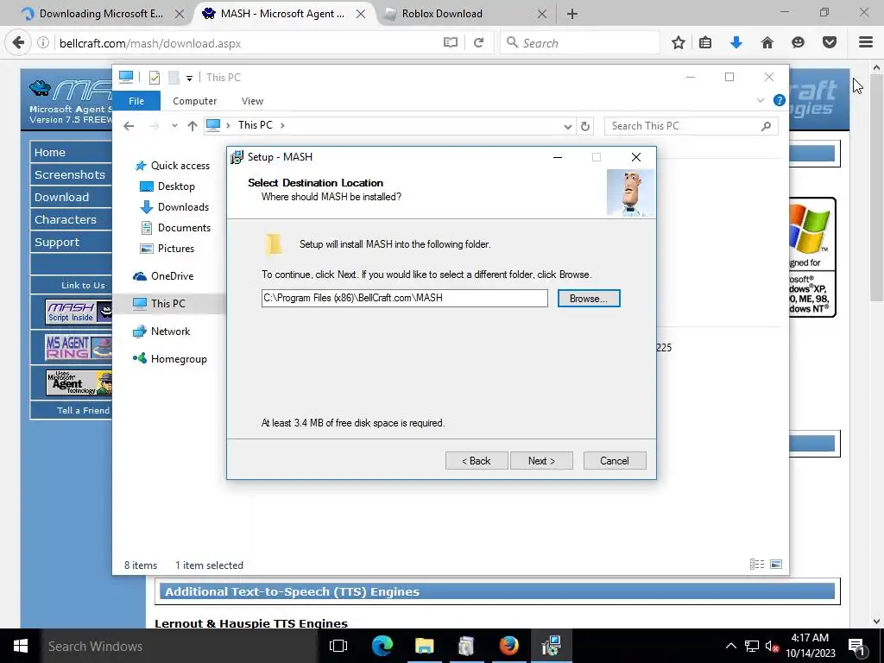Click Explorer back navigation arrow
The height and width of the screenshot is (663, 884).
(x=129, y=126)
